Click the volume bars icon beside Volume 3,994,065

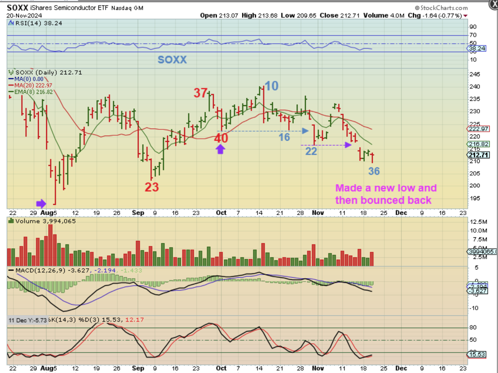(11, 221)
